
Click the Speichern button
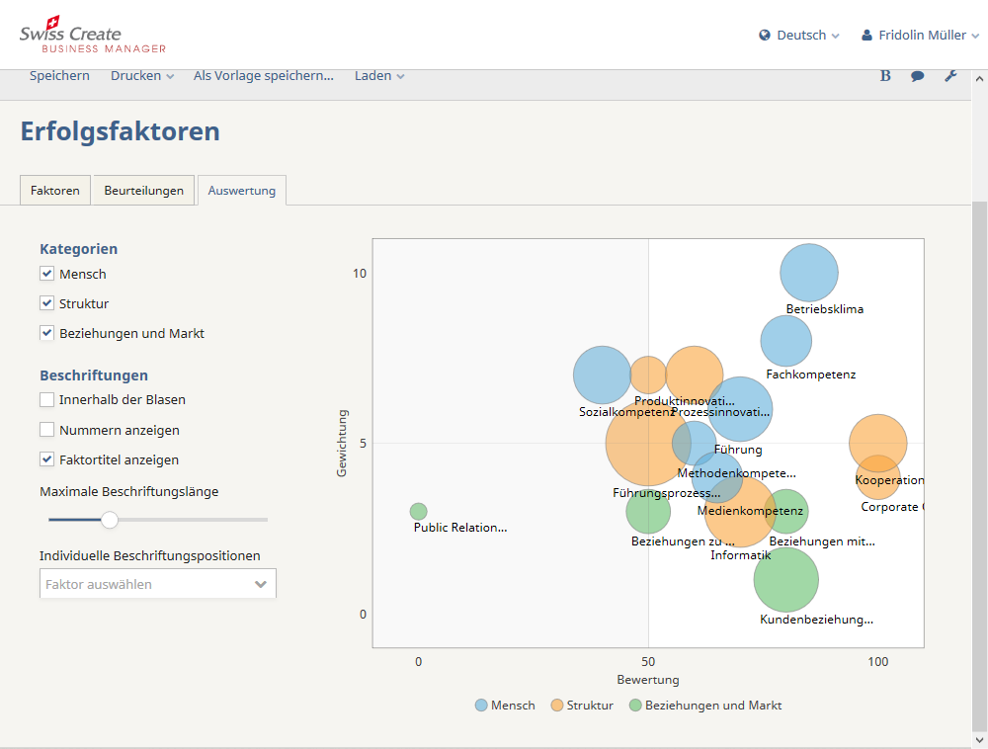point(59,76)
